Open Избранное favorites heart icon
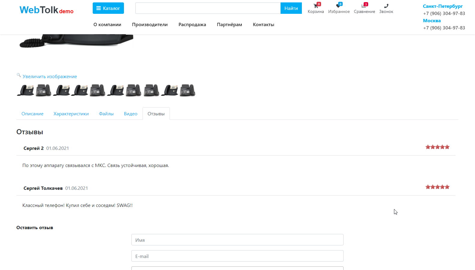 [338, 6]
